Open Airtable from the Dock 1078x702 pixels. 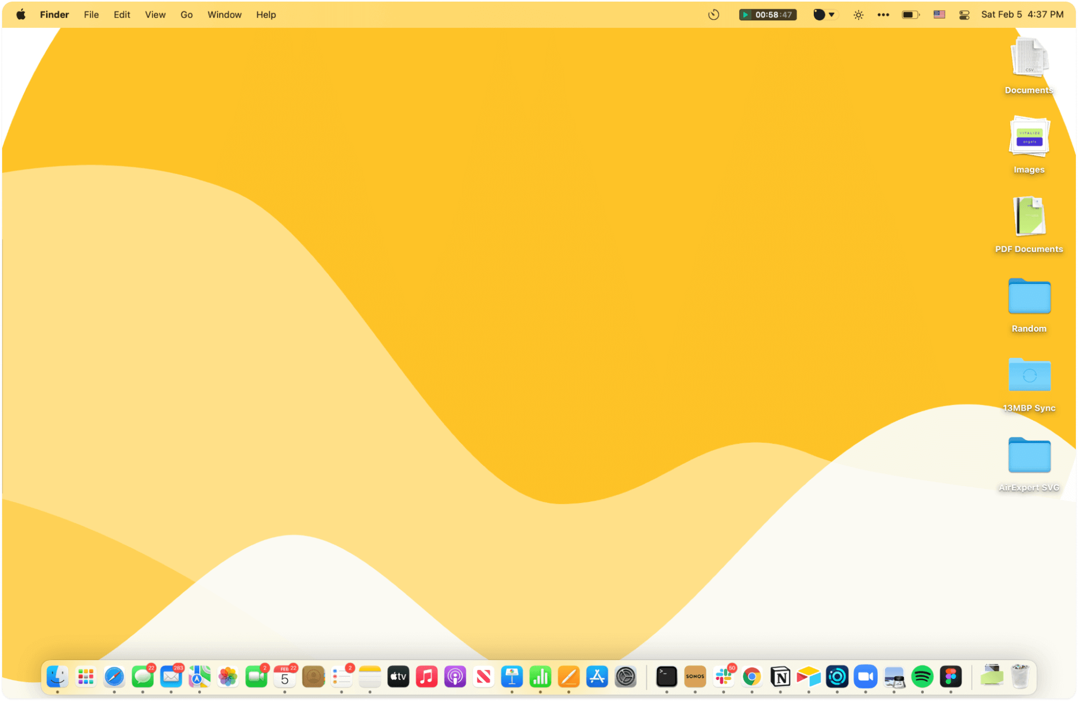tap(808, 677)
